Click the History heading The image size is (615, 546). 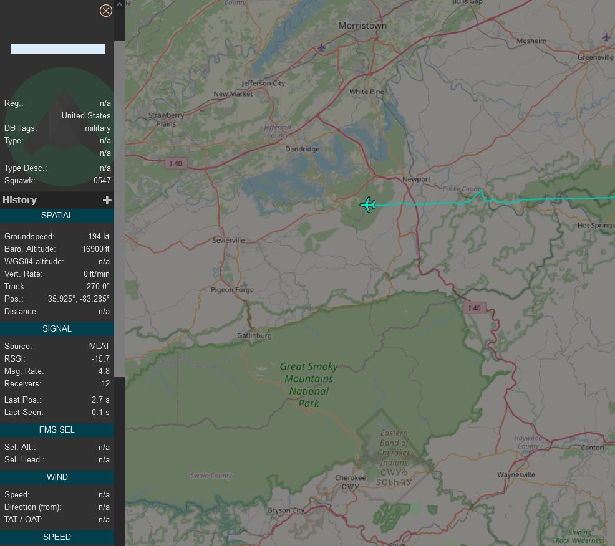[x=19, y=200]
